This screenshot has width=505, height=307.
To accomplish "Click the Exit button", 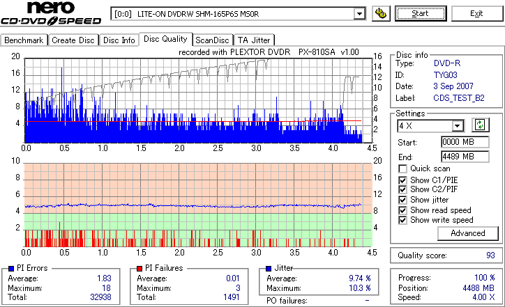I will pos(476,13).
